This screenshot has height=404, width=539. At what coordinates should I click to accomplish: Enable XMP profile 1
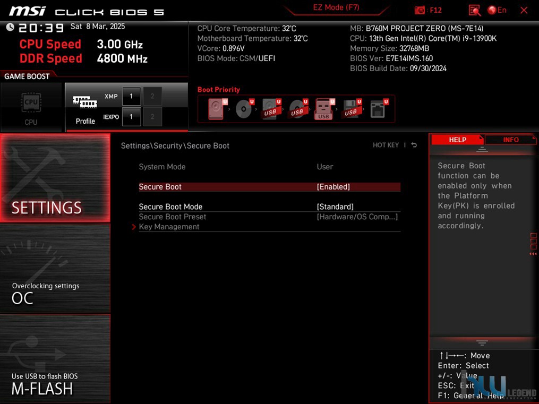point(131,96)
